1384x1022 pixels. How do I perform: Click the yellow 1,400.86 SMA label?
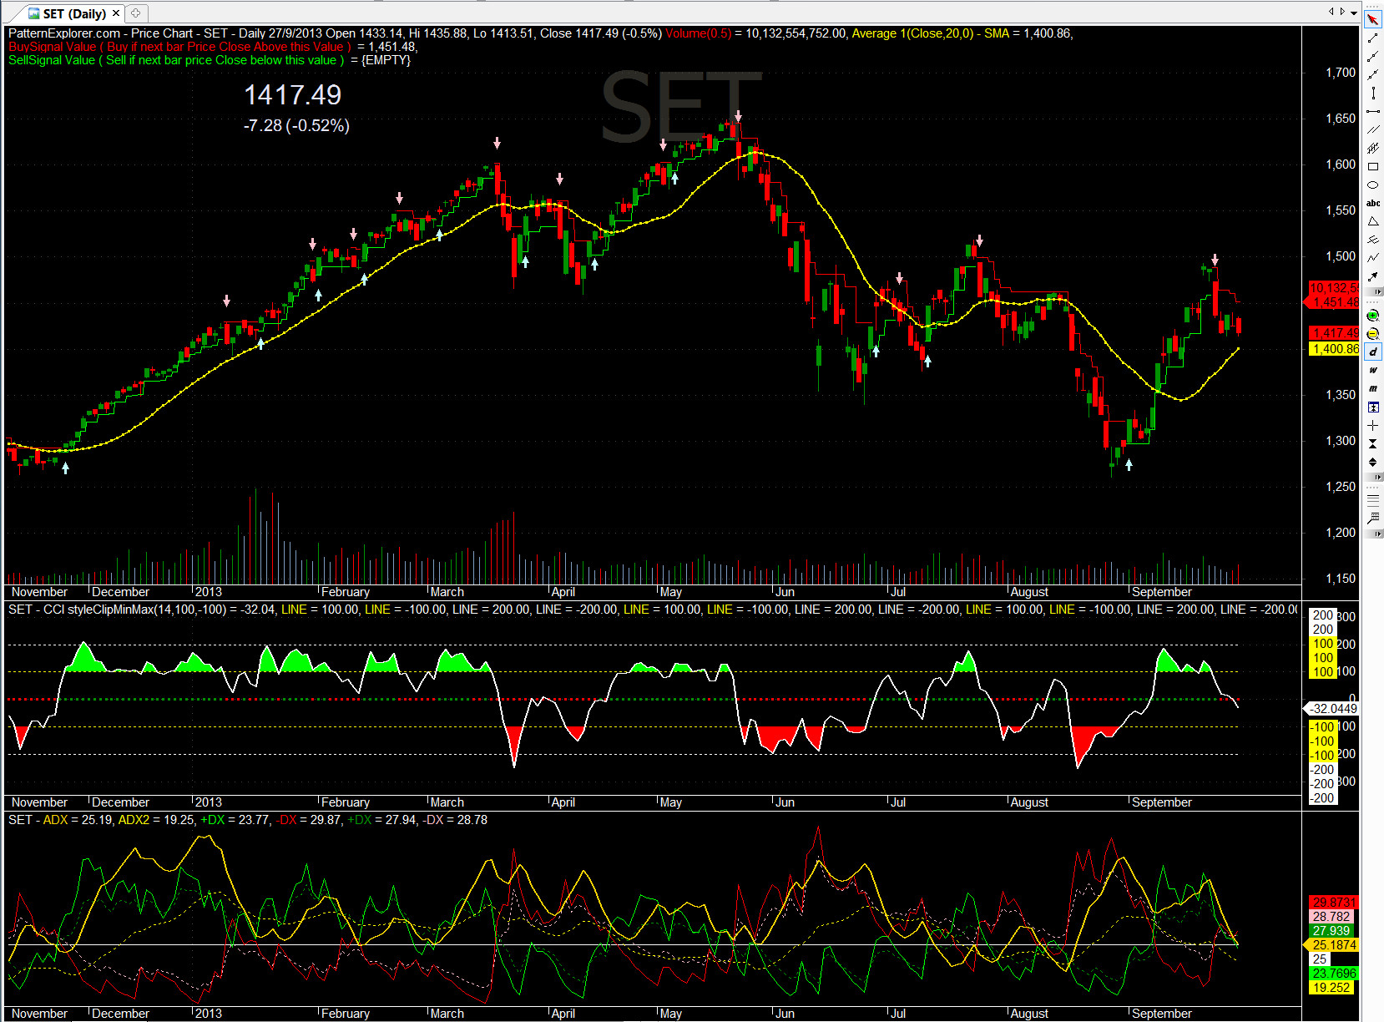(x=1334, y=349)
